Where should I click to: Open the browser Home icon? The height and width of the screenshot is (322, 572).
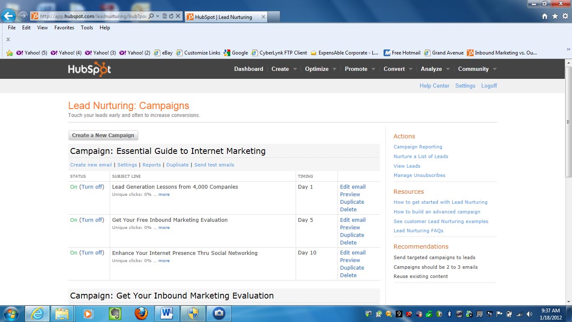(x=545, y=16)
